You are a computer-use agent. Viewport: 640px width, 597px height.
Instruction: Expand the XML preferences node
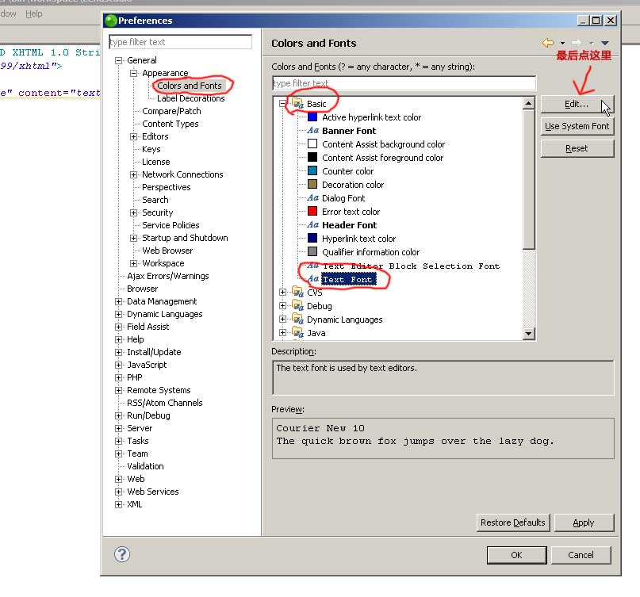[x=118, y=504]
